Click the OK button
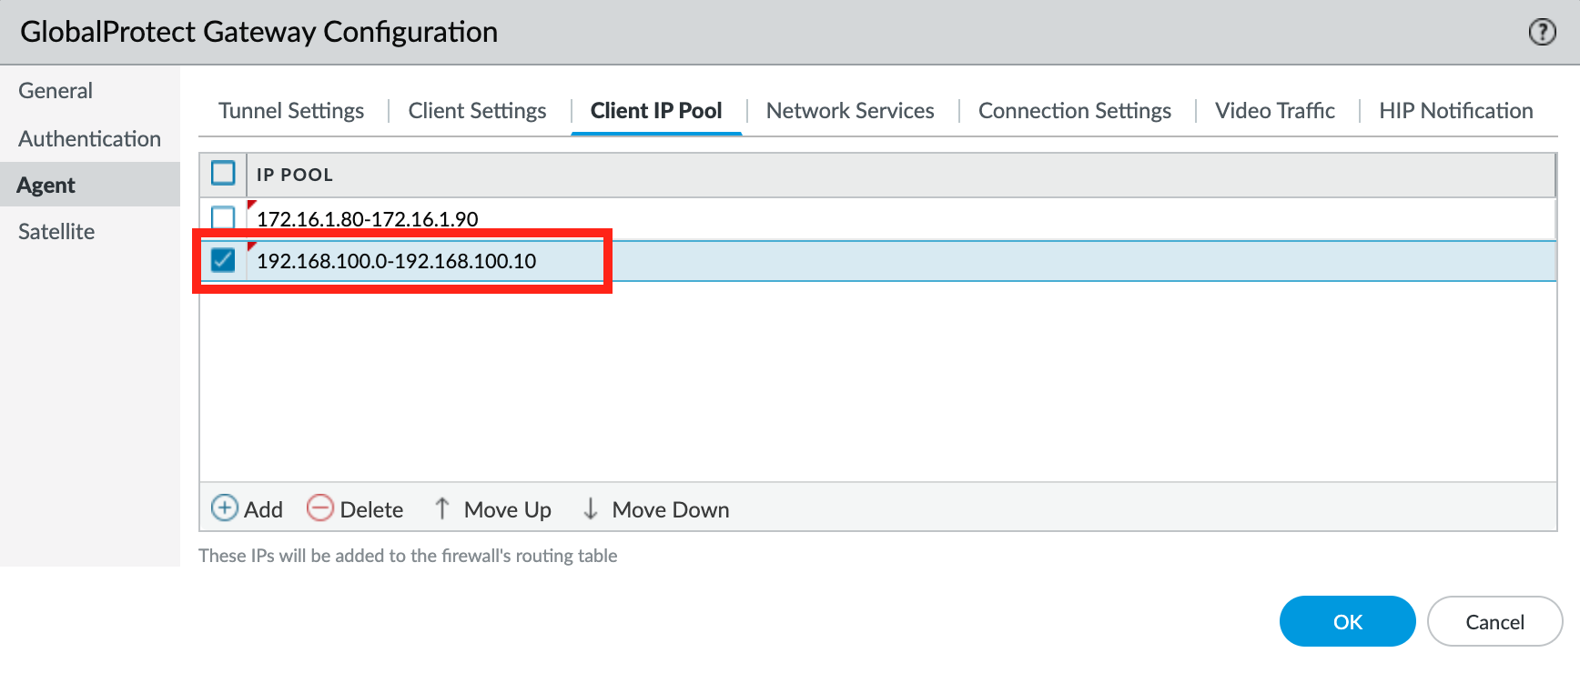This screenshot has height=673, width=1580. [1347, 622]
